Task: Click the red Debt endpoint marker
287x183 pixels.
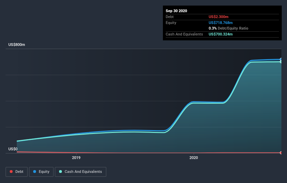Action: point(281,153)
